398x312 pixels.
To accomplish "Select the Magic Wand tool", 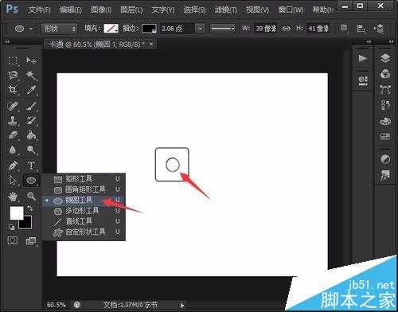I will click(x=31, y=76).
